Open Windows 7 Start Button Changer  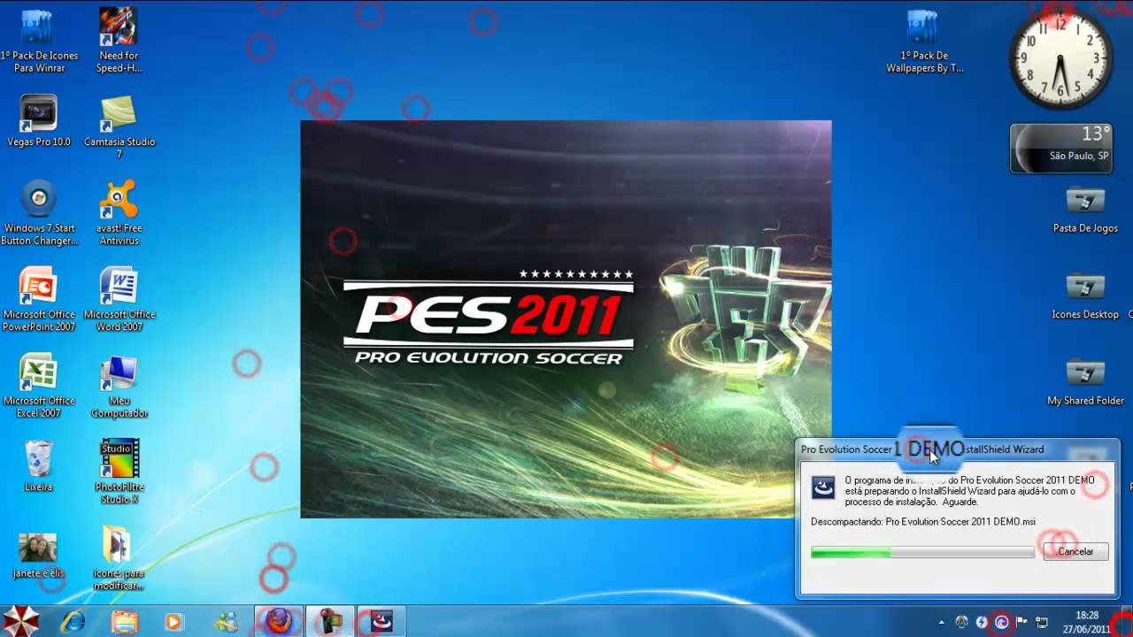[x=38, y=213]
